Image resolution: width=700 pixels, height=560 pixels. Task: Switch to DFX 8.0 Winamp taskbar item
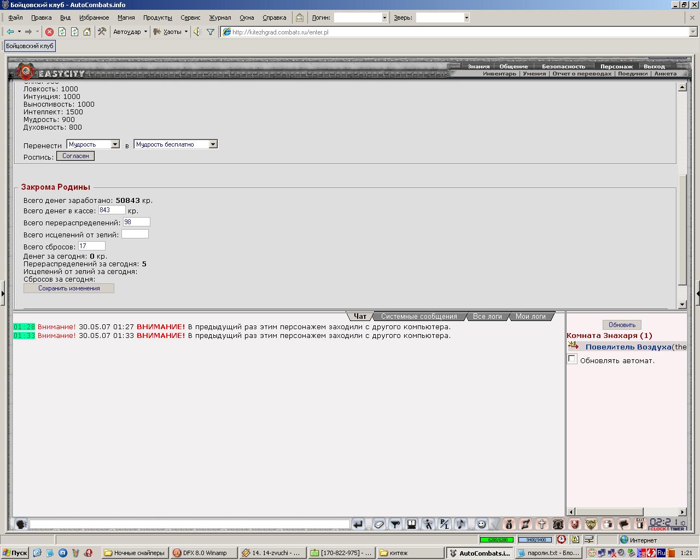[203, 553]
